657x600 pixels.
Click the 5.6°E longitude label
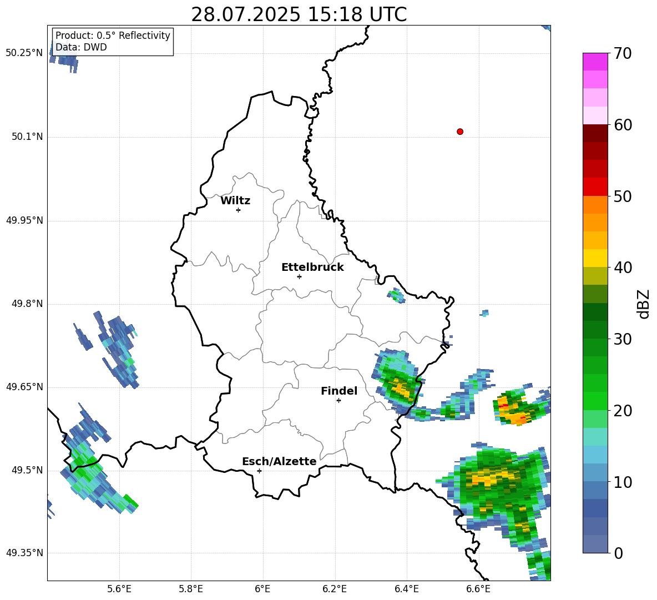pyautogui.click(x=119, y=589)
